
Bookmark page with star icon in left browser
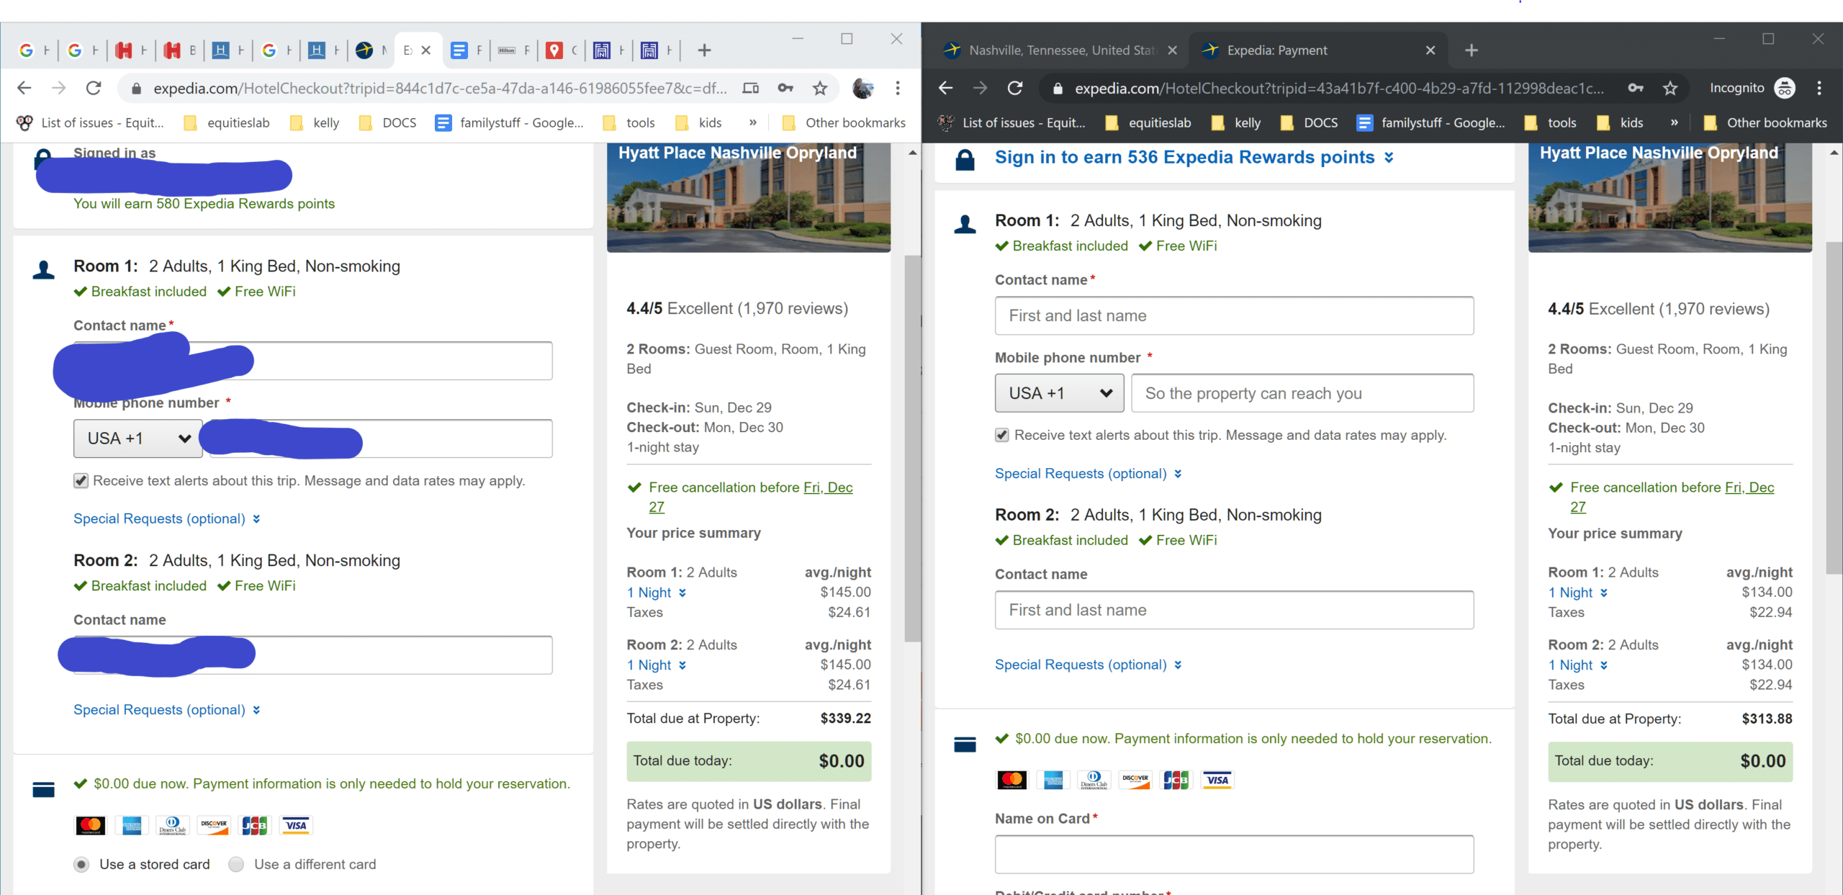click(x=820, y=88)
